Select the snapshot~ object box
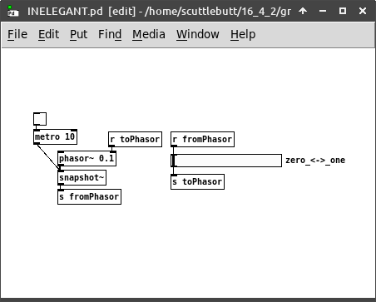376x302 pixels. pyautogui.click(x=82, y=177)
